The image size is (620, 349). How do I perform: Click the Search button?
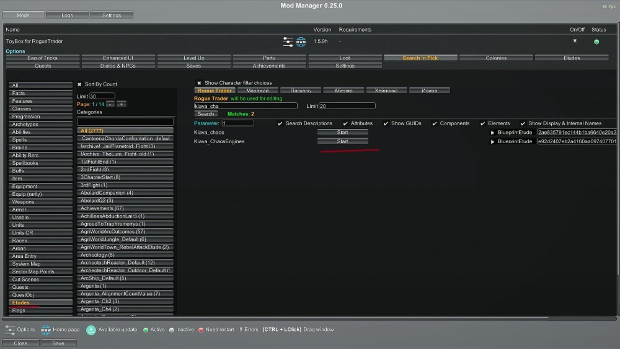tap(206, 114)
